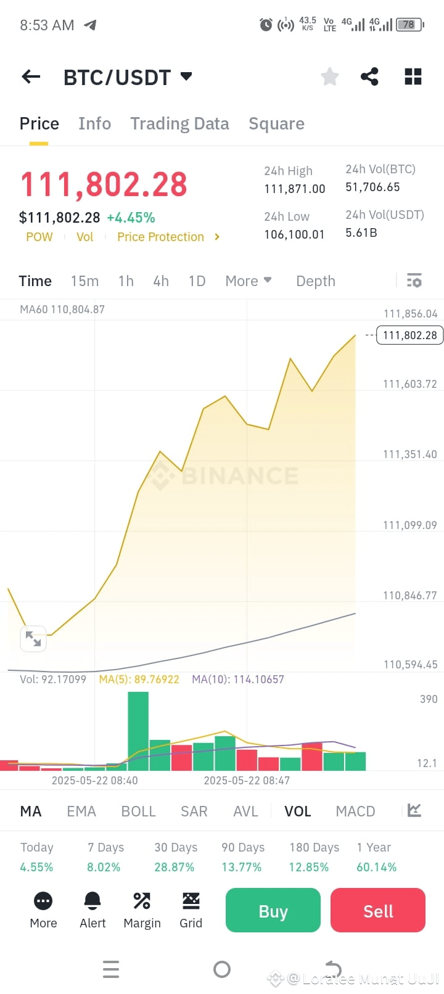The image size is (444, 994).
Task: Open the share icon
Action: coord(369,77)
